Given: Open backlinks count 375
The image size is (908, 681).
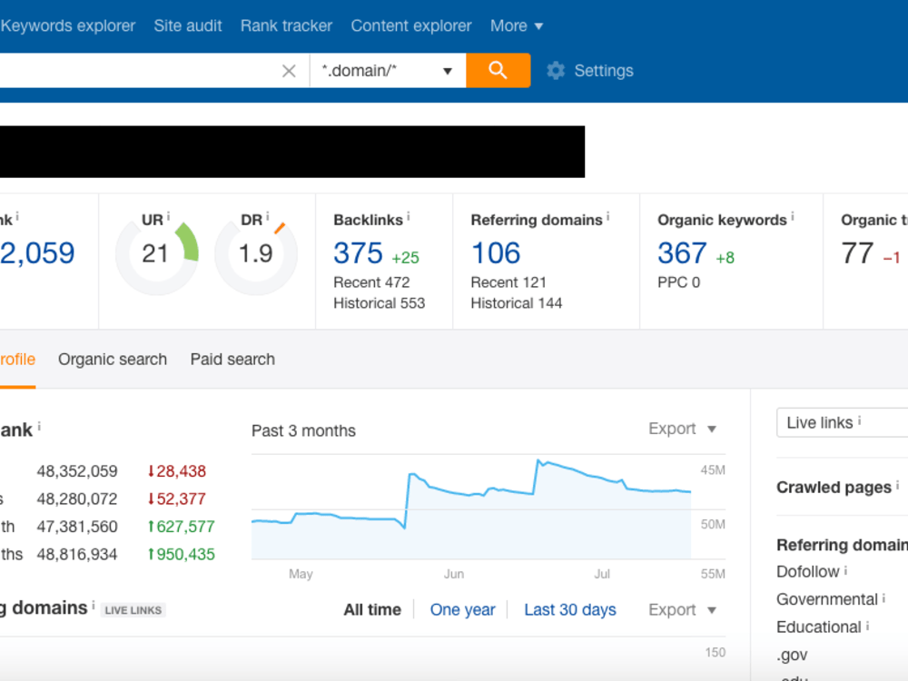Looking at the screenshot, I should [358, 253].
